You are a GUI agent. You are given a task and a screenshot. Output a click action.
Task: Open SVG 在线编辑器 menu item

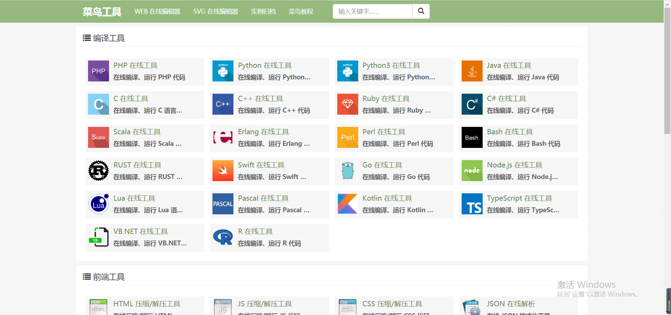pyautogui.click(x=216, y=12)
